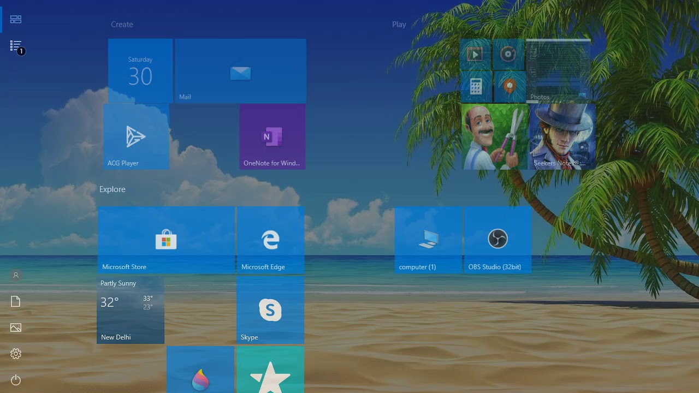Launch the ACG Player tile
Image resolution: width=699 pixels, height=393 pixels.
click(136, 136)
